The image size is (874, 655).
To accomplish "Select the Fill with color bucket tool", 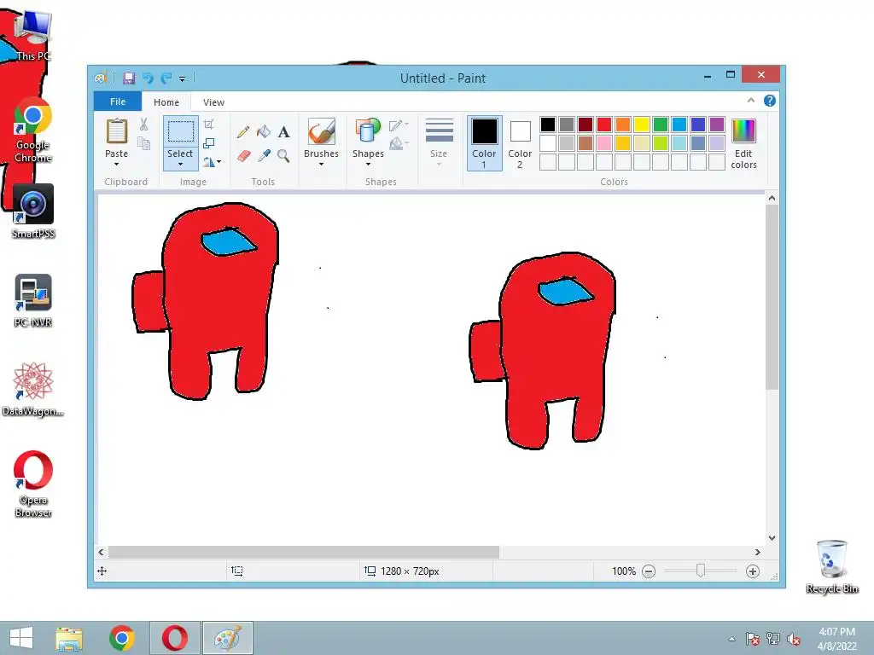I will [x=264, y=132].
